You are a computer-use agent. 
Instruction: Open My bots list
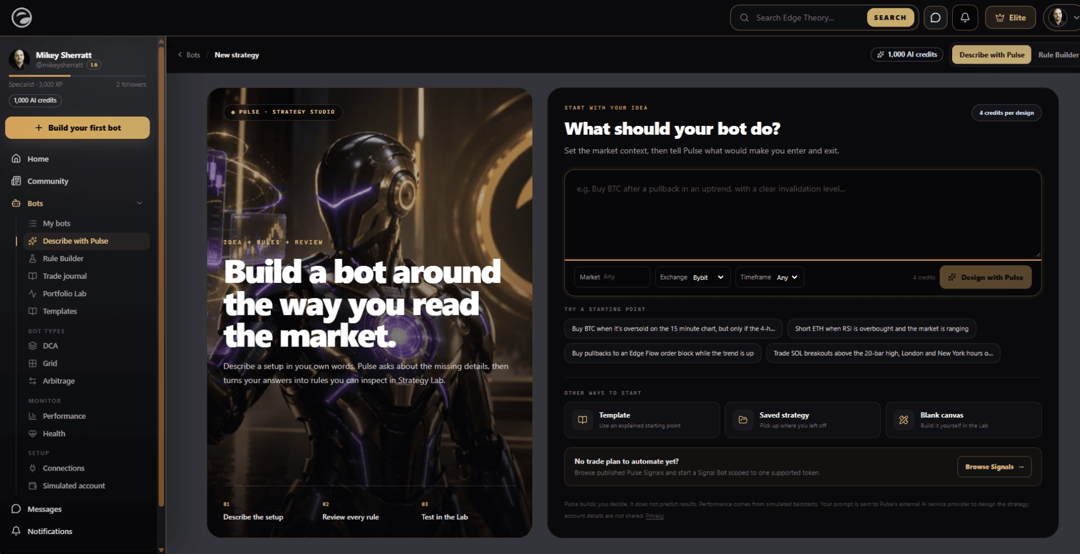pyautogui.click(x=56, y=223)
